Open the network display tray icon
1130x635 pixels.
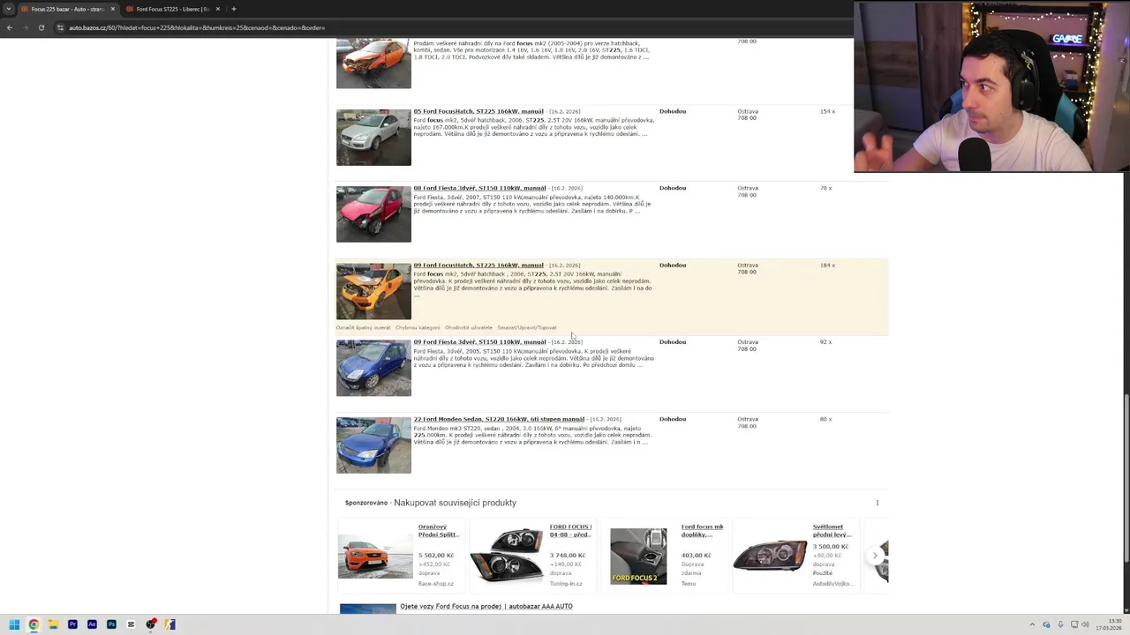pyautogui.click(x=1073, y=624)
